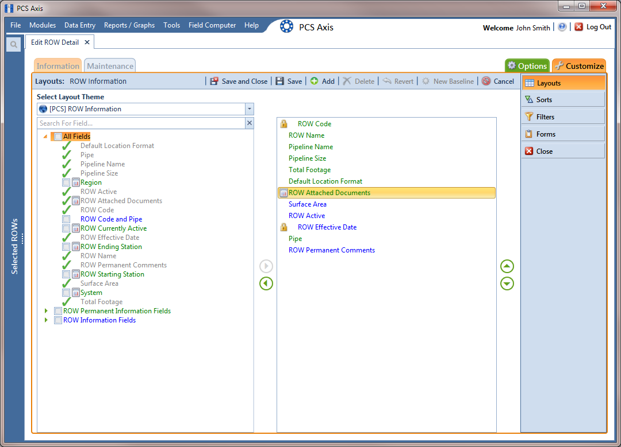This screenshot has width=621, height=447.
Task: Check the ROW Information Fields checkbox
Action: [58, 320]
